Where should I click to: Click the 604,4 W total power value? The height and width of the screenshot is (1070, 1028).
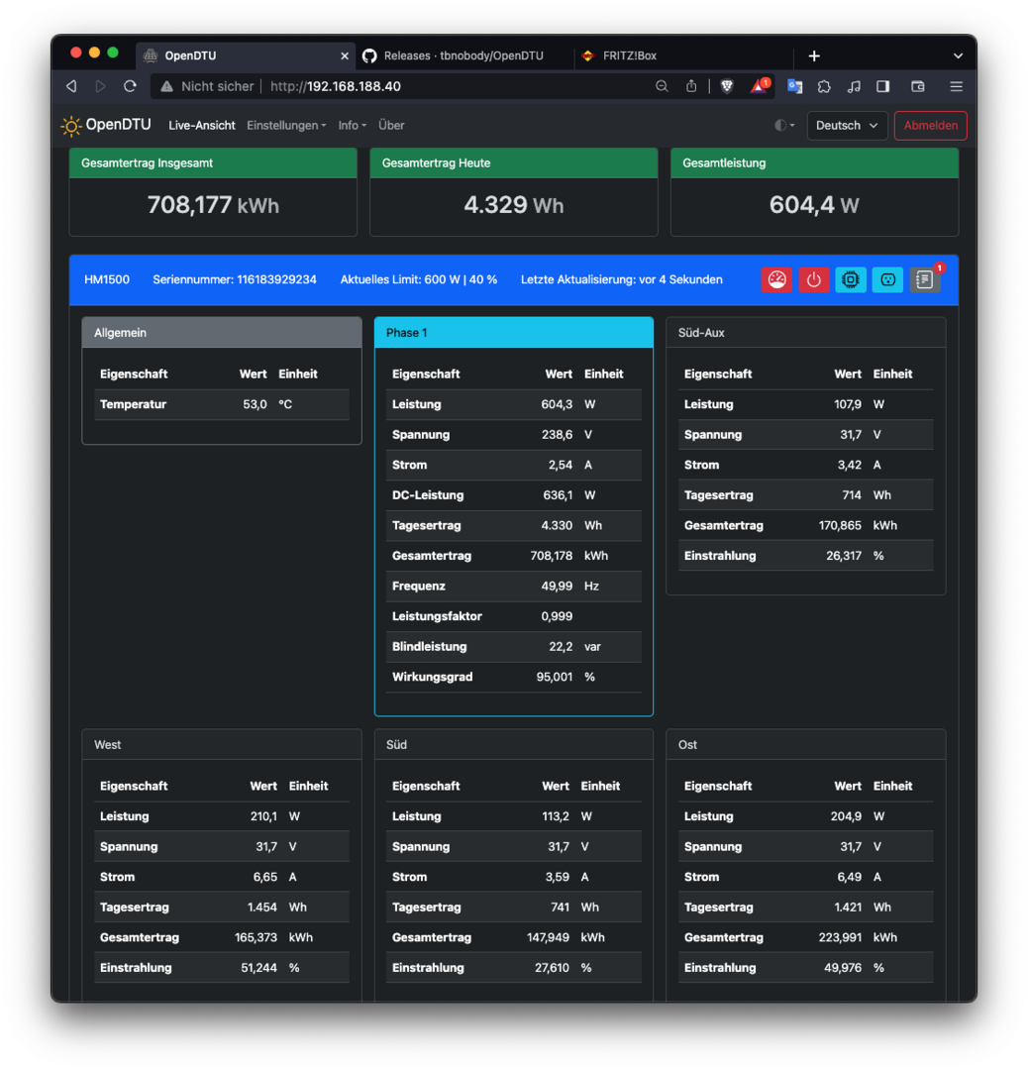pos(814,205)
